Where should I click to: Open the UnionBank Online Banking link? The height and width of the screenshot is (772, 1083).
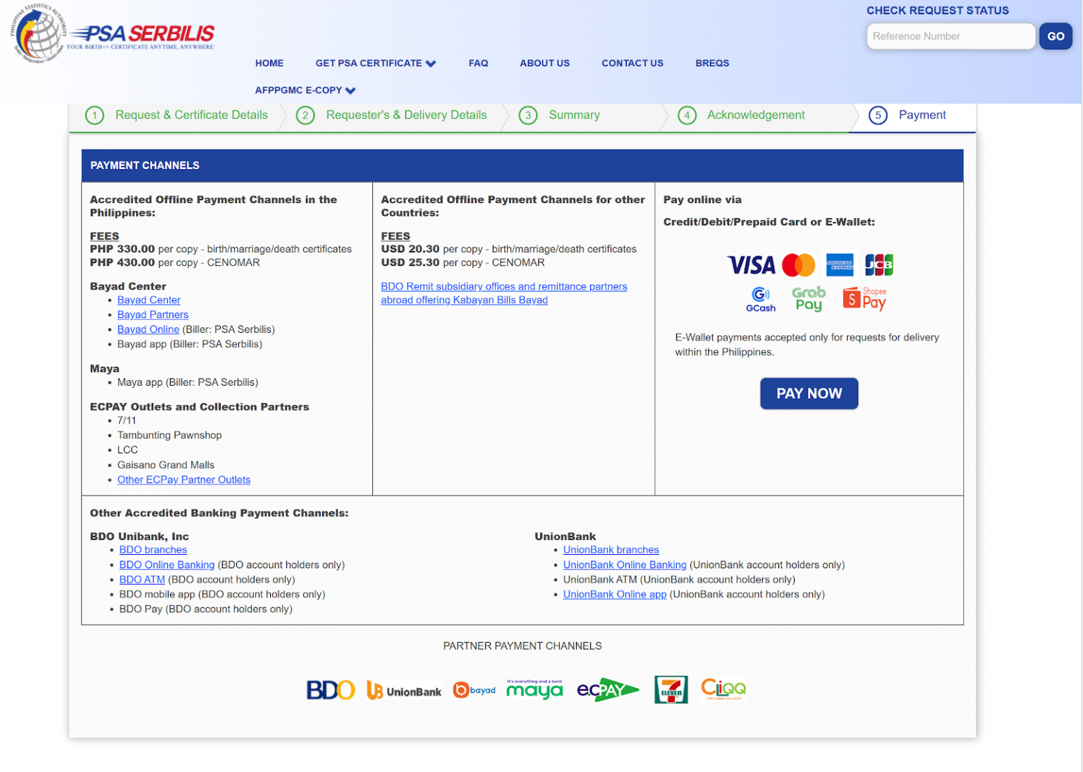tap(624, 565)
